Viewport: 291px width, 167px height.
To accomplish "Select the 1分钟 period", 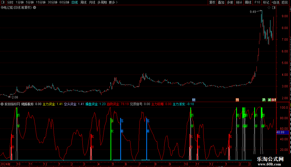I will tap(20, 2).
